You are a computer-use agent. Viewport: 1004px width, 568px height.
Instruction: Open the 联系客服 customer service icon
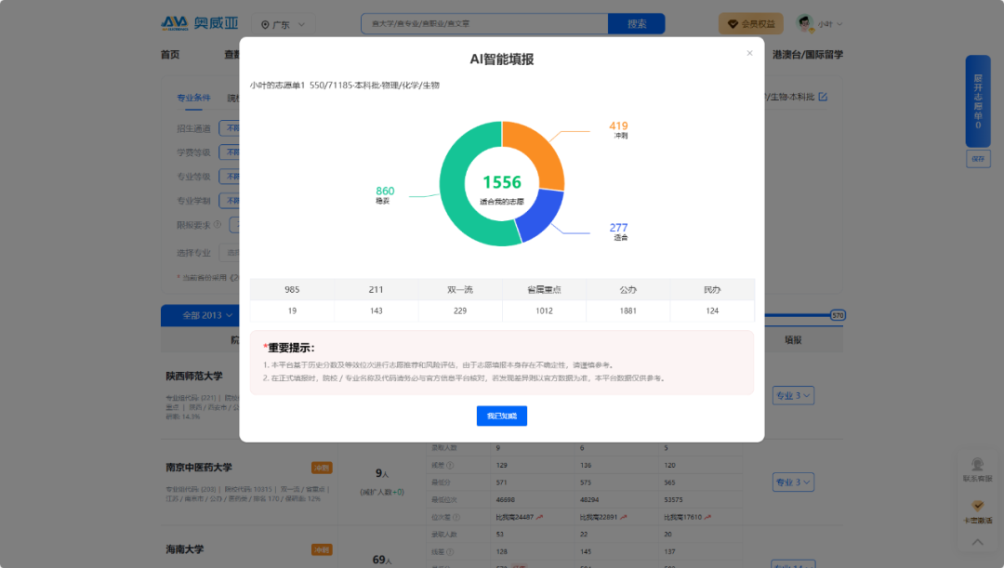977,464
